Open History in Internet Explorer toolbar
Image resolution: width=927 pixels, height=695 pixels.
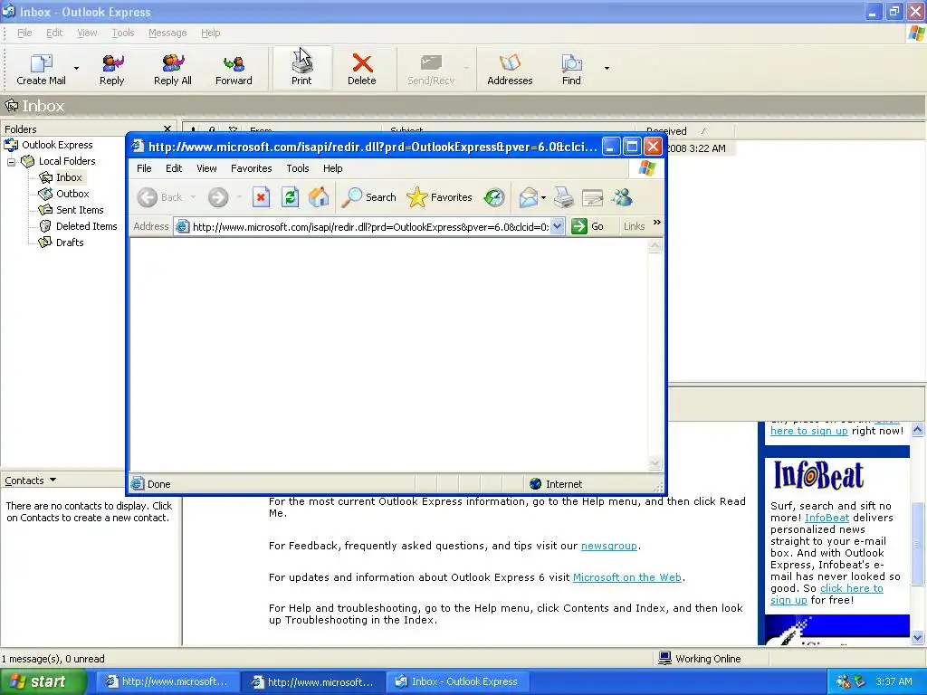[x=494, y=197]
